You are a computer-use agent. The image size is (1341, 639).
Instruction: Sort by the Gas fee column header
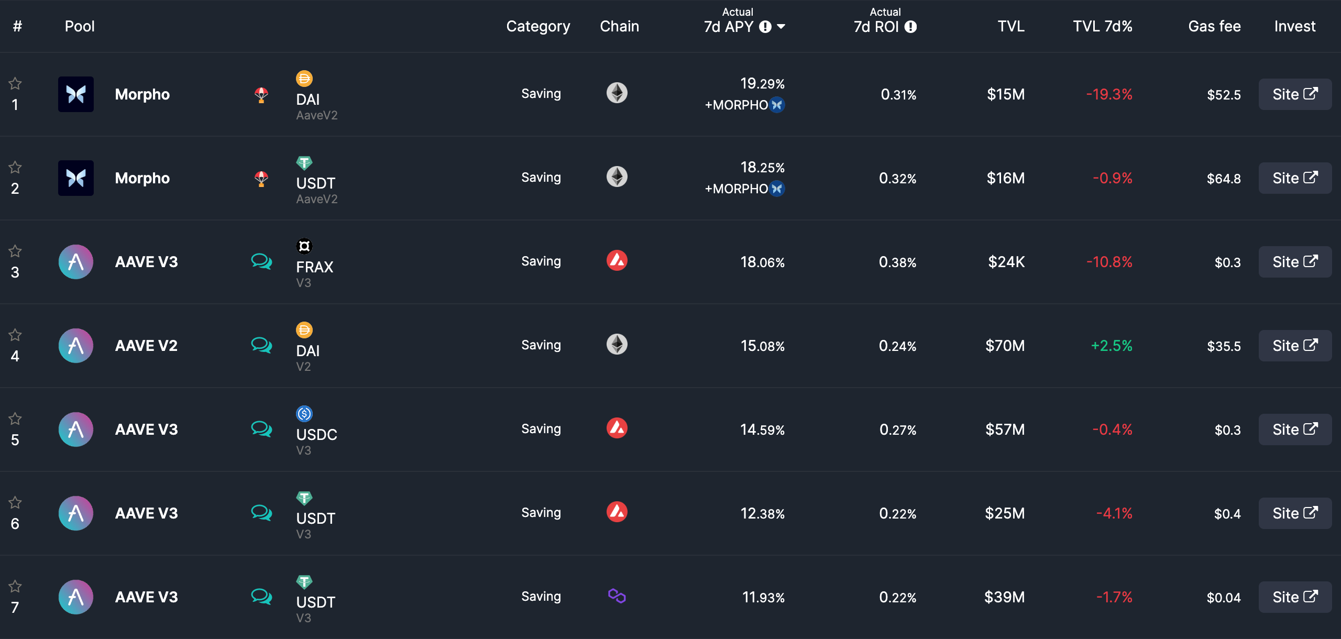[1214, 26]
